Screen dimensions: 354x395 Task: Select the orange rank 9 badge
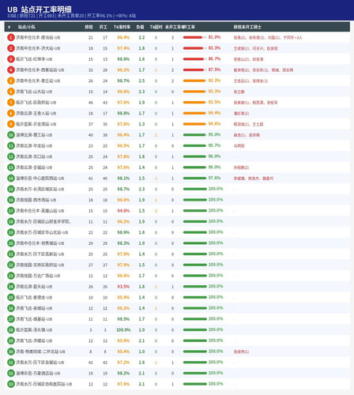[11, 124]
